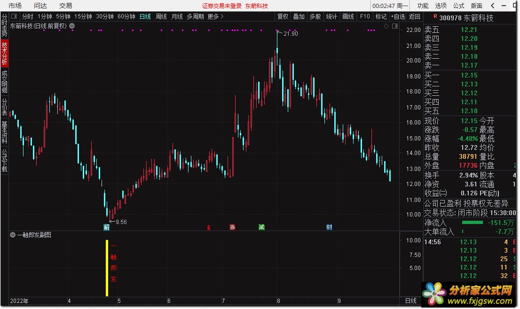520x309 pixels.
Task: Click the diamond icon above the chart
Action: 386,26
